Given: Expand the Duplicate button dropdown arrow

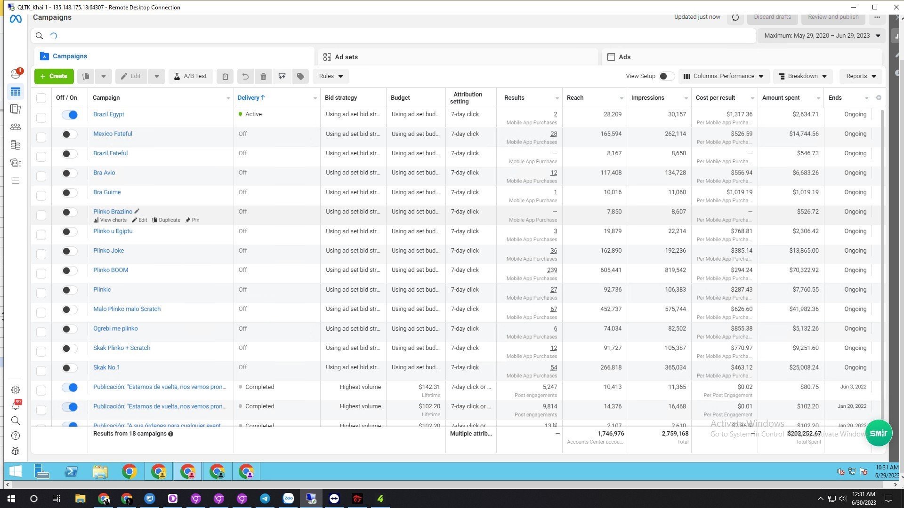Looking at the screenshot, I should click(103, 76).
